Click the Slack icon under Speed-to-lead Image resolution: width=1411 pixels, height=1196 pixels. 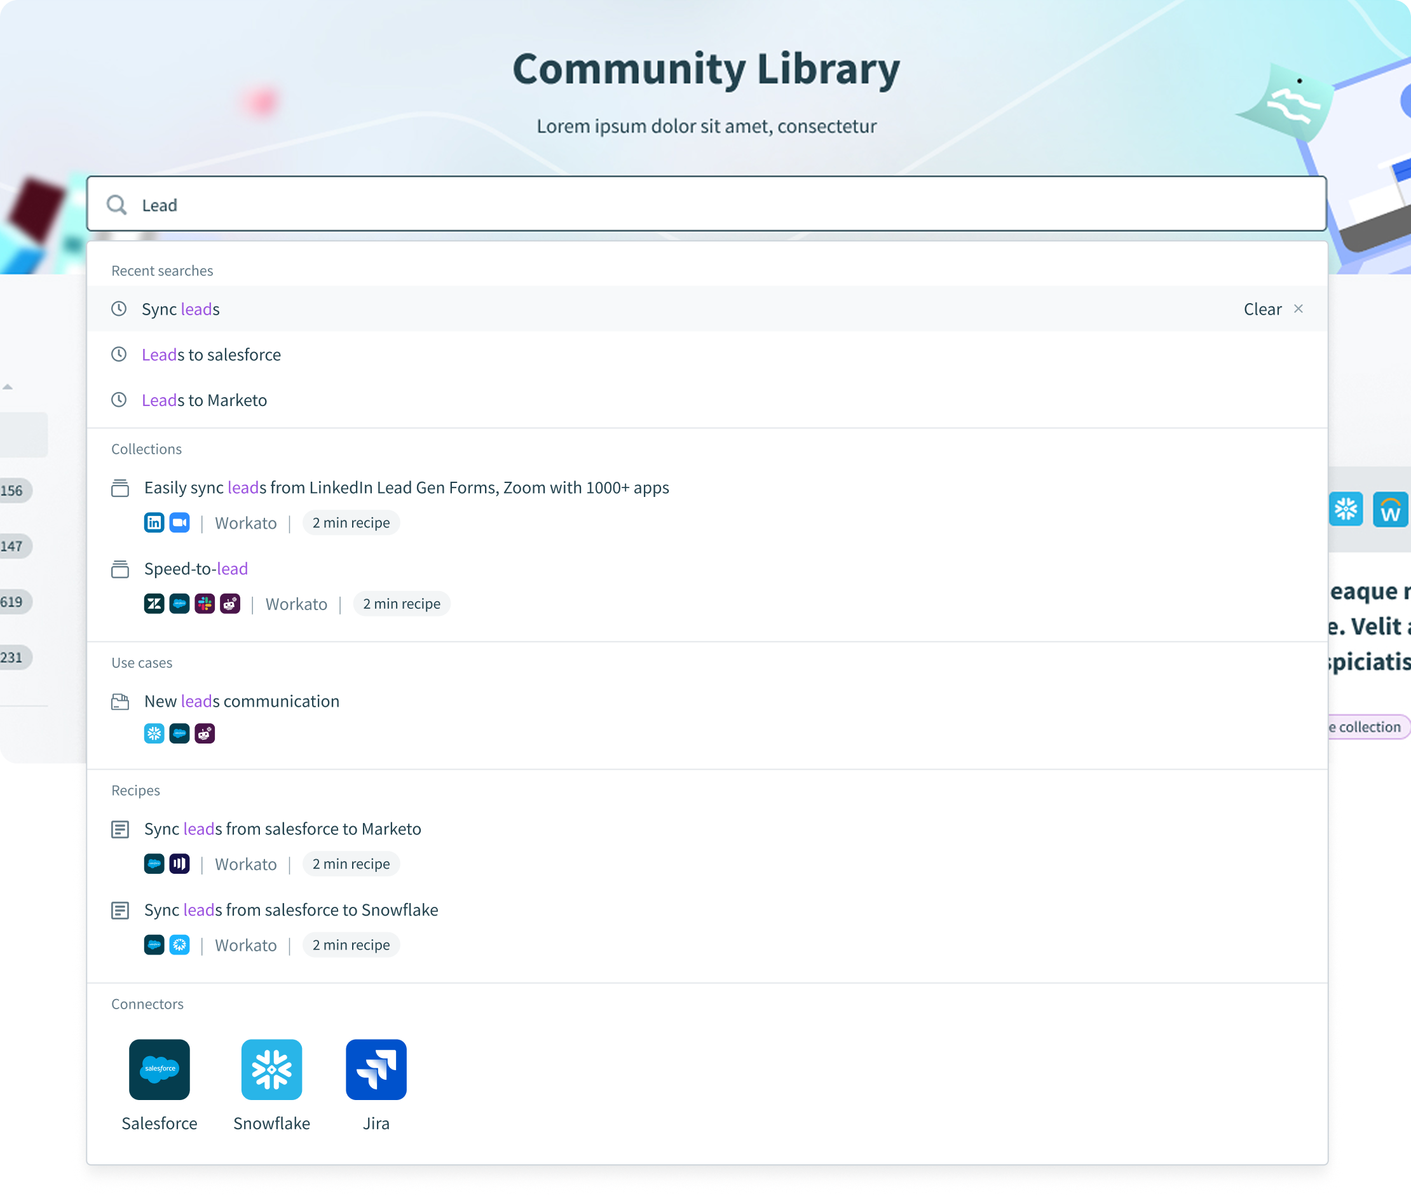[205, 604]
